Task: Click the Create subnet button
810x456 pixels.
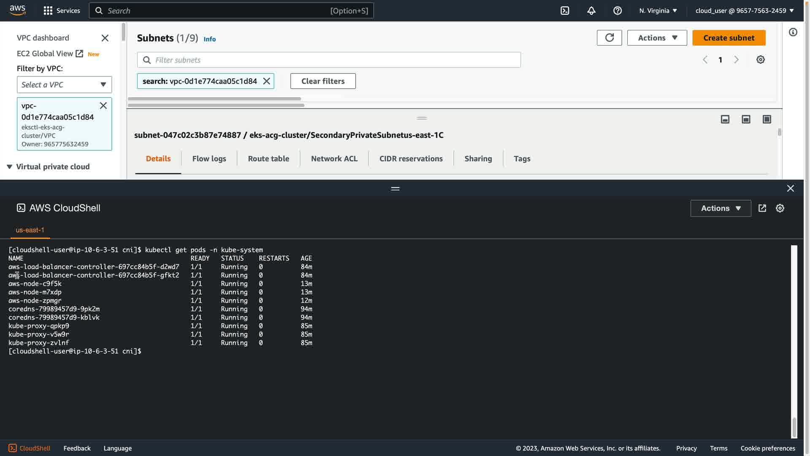Action: [x=729, y=38]
